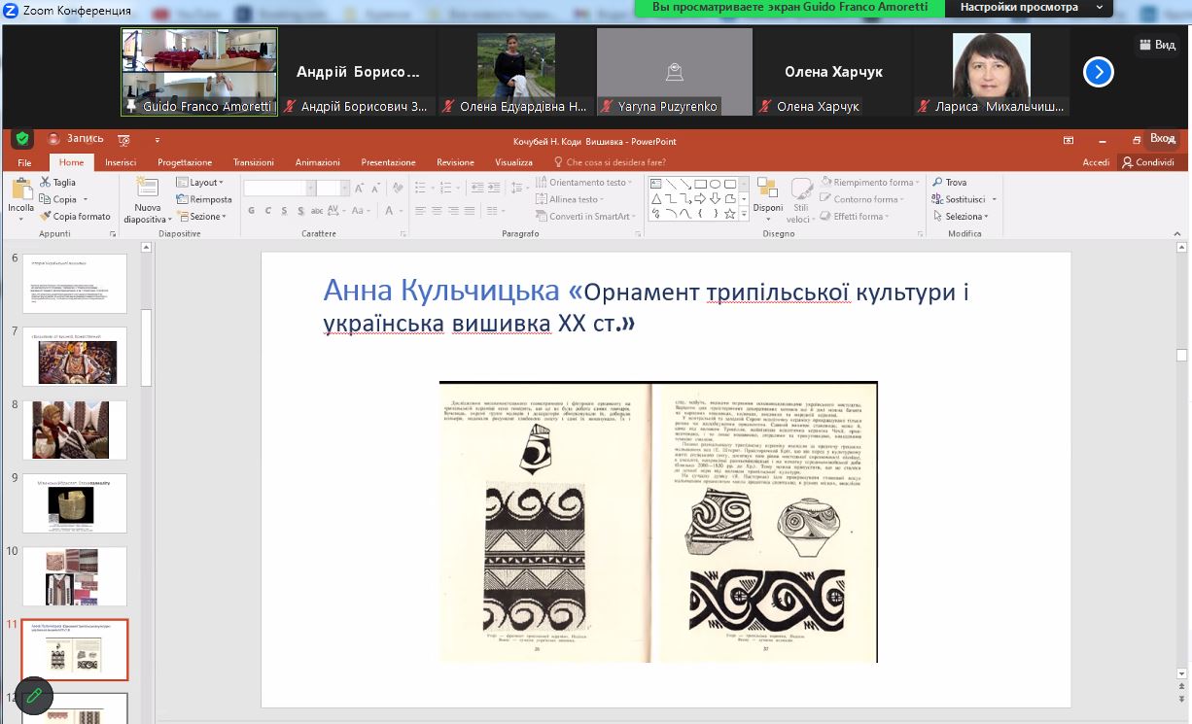1192x724 pixels.
Task: Select the Copia formato paintbrush
Action: [x=46, y=217]
